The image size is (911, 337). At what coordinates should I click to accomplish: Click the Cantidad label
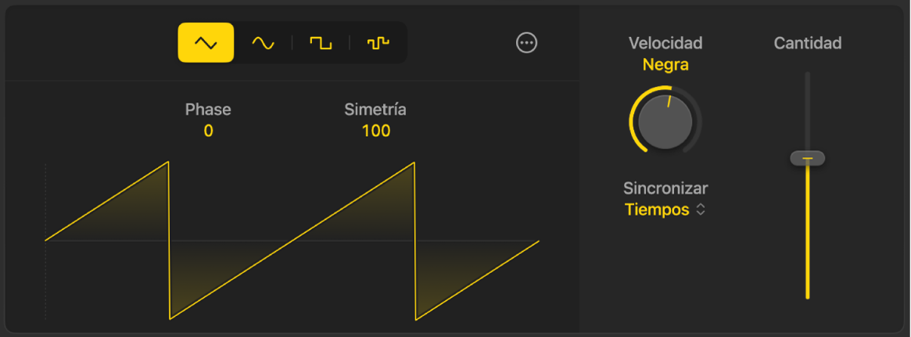[807, 44]
